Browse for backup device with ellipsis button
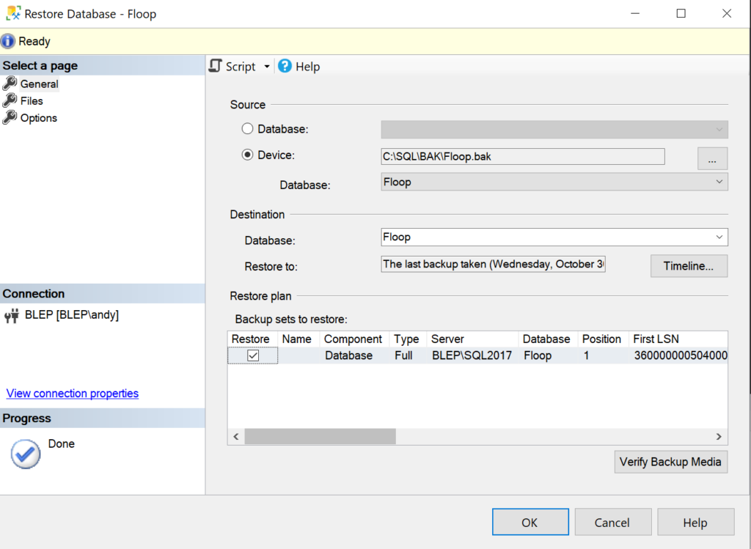This screenshot has width=751, height=549. [712, 158]
